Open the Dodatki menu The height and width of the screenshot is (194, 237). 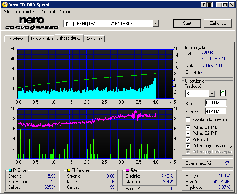pos(48,12)
